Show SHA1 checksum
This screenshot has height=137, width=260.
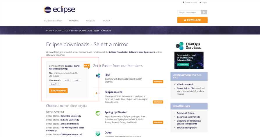point(77,81)
